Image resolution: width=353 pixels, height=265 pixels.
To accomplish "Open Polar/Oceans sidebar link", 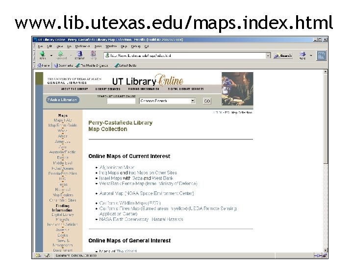I will (x=63, y=168).
